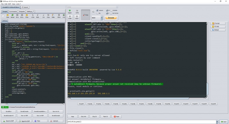Screen dimensions: 229x124
Task: Click the Save As init button
Action: point(56,111)
